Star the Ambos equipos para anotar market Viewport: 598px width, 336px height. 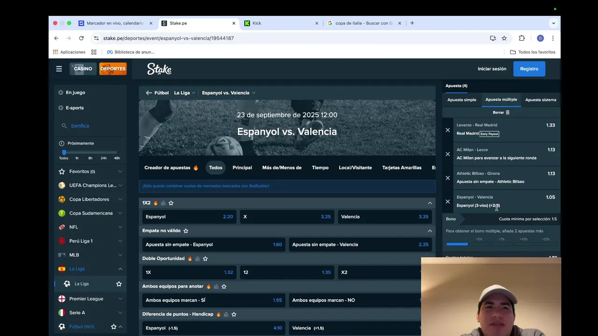coord(224,287)
